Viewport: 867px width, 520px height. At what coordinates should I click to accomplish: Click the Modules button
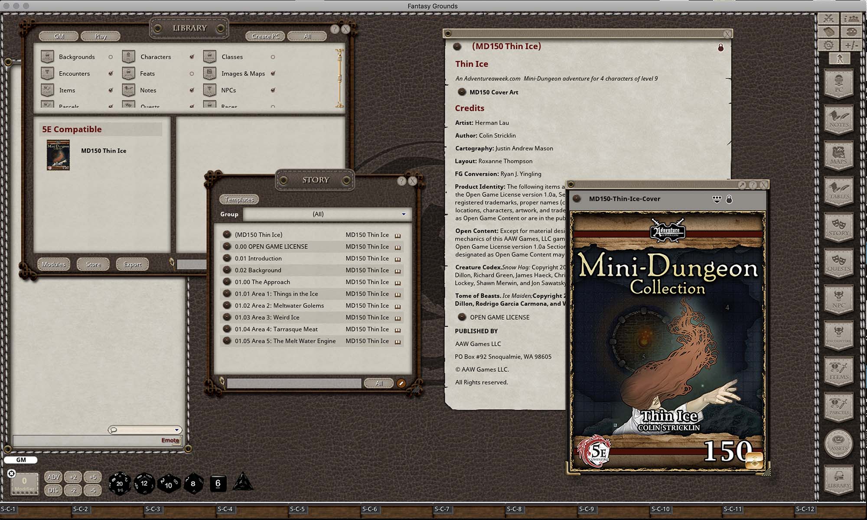pyautogui.click(x=54, y=264)
